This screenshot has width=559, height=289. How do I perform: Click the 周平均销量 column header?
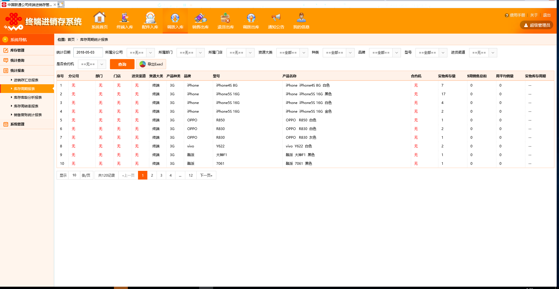point(504,76)
